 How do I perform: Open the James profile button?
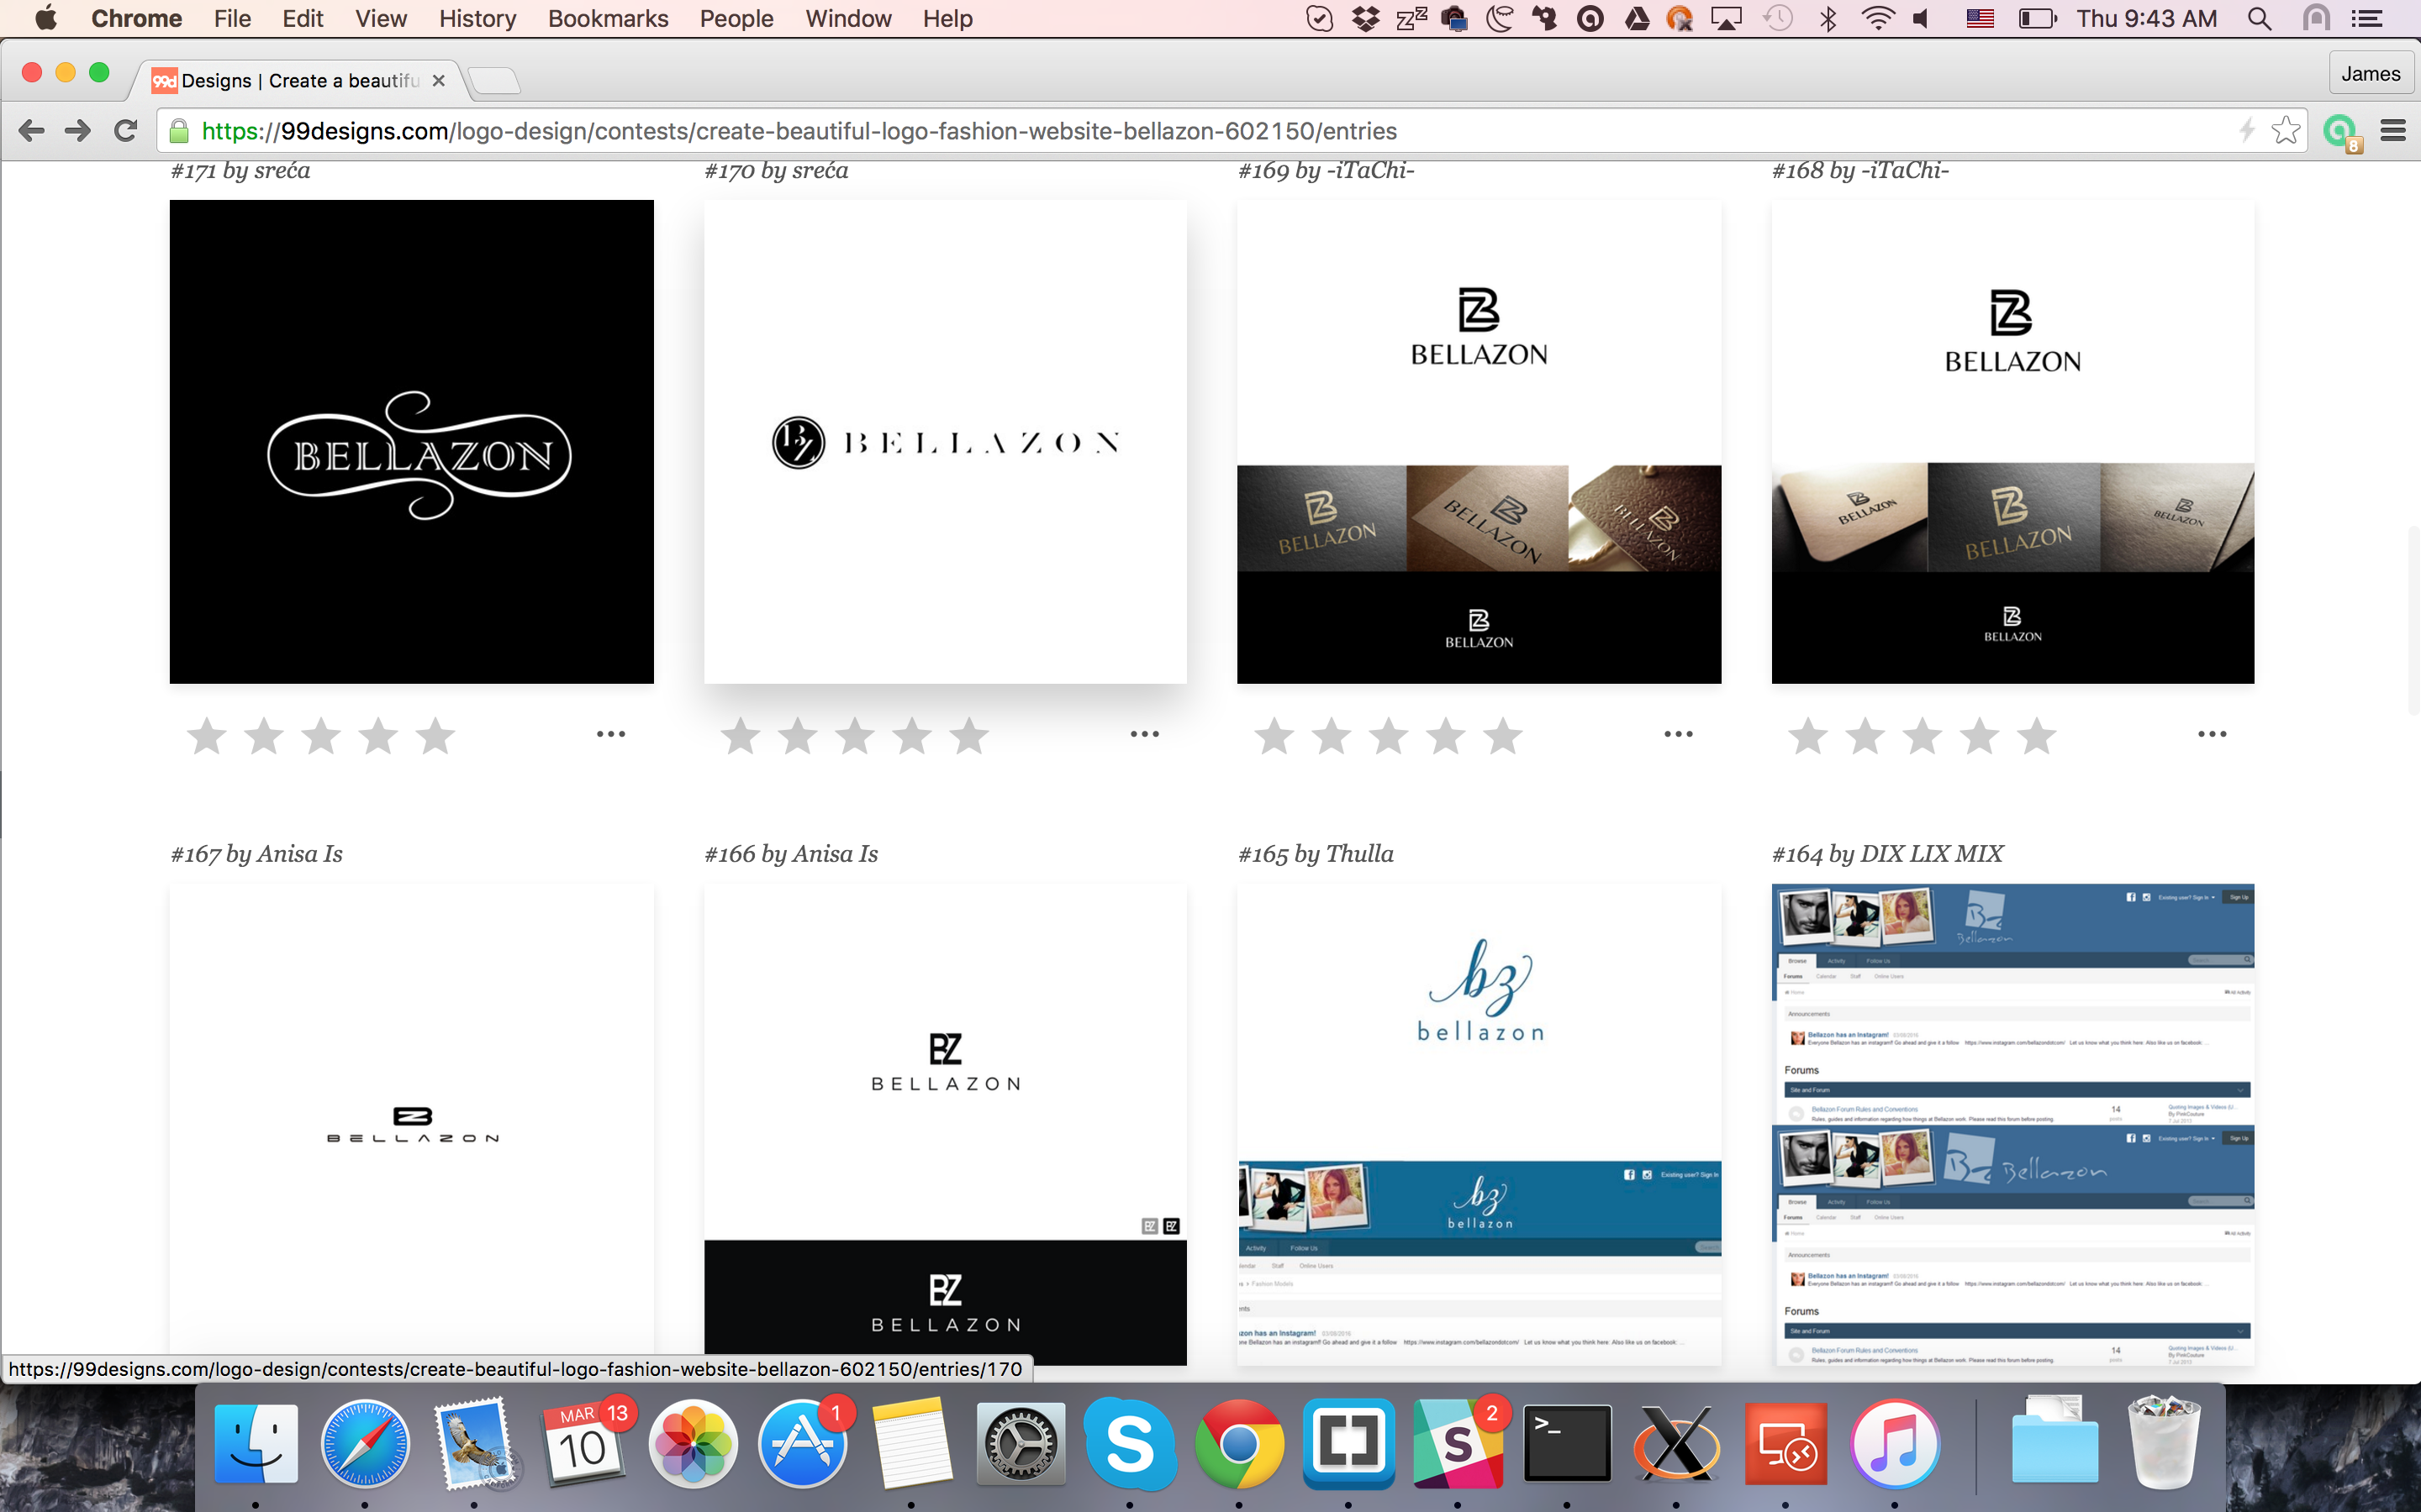2370,74
